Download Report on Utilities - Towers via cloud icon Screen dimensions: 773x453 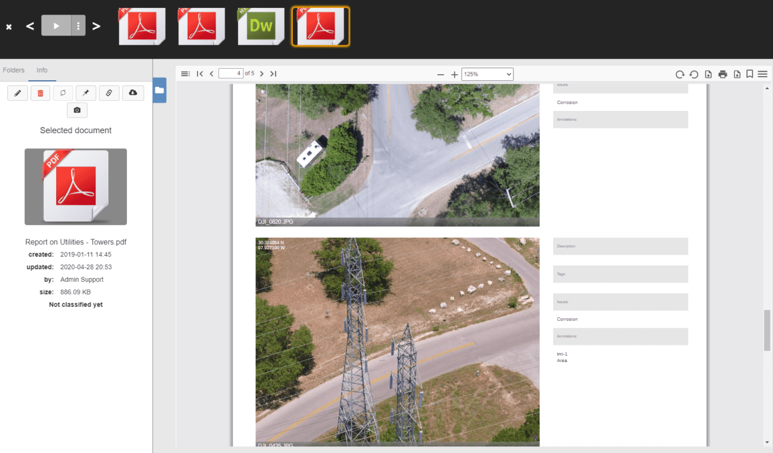(133, 92)
